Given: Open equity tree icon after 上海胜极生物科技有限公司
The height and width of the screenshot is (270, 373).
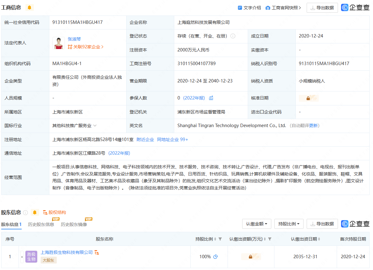Looking at the screenshot, I should pyautogui.click(x=97, y=252).
